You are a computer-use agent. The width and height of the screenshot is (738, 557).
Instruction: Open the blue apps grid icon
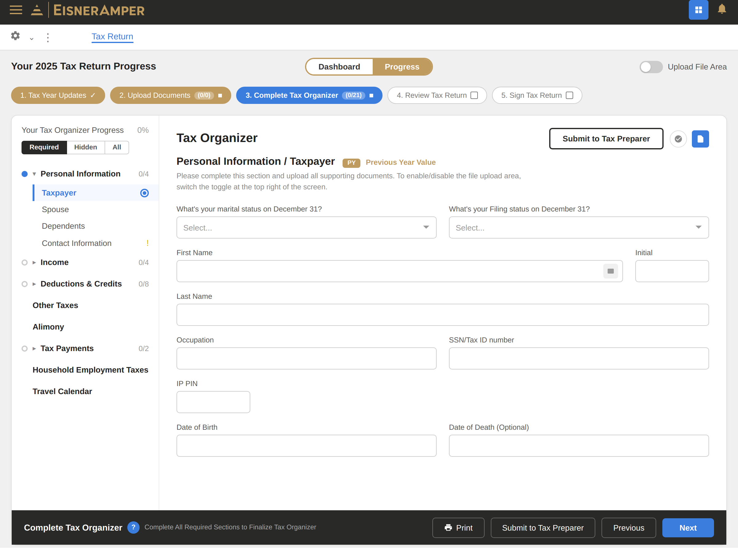tap(698, 10)
